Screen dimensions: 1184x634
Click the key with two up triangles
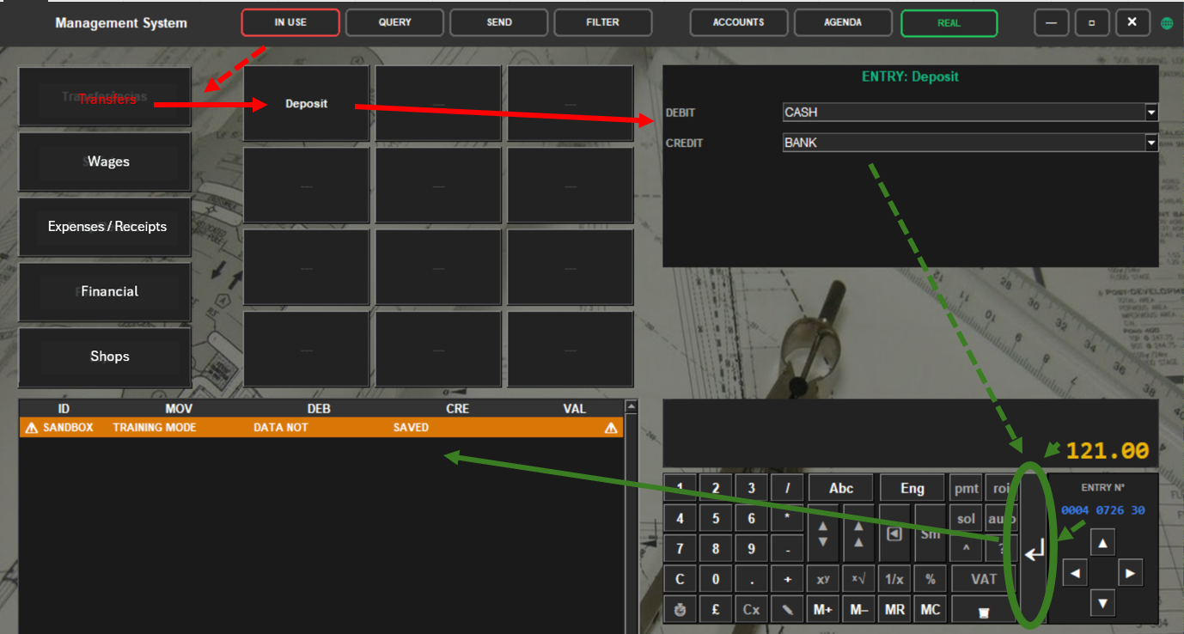859,533
